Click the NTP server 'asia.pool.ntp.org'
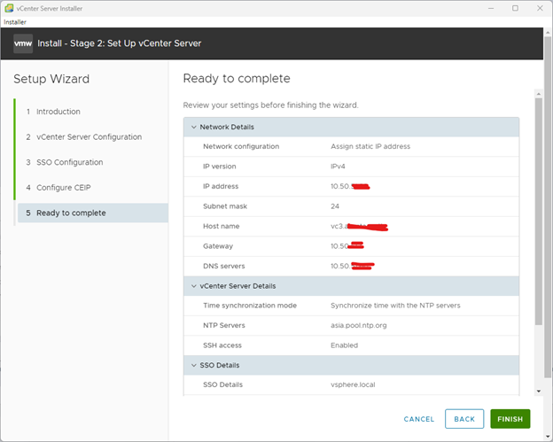The height and width of the screenshot is (442, 553). [359, 325]
